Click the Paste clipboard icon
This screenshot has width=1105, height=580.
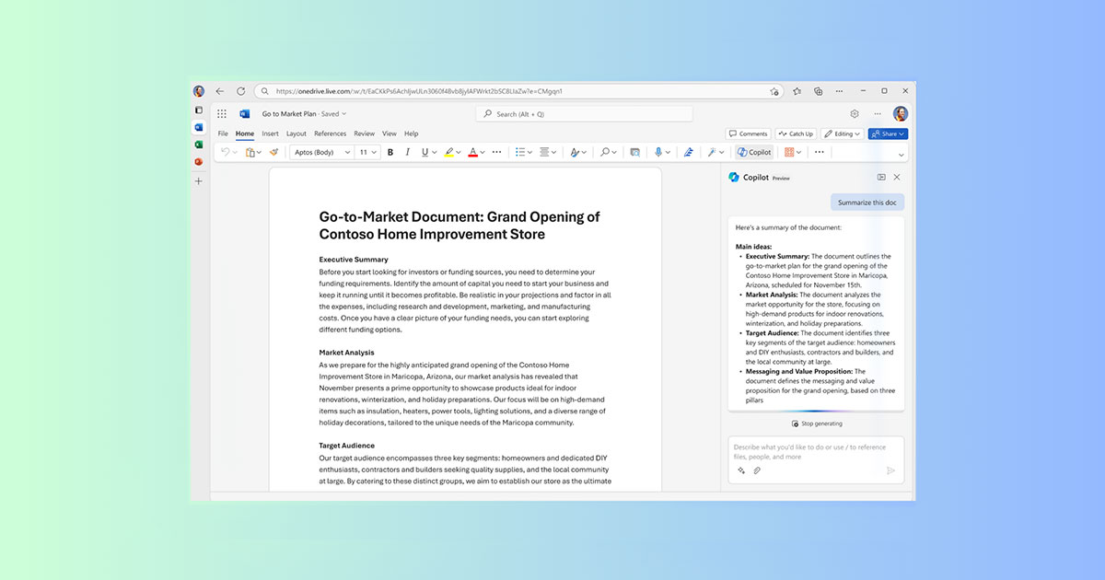coord(250,152)
